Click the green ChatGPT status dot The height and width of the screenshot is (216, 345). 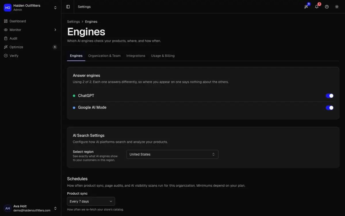(74, 96)
